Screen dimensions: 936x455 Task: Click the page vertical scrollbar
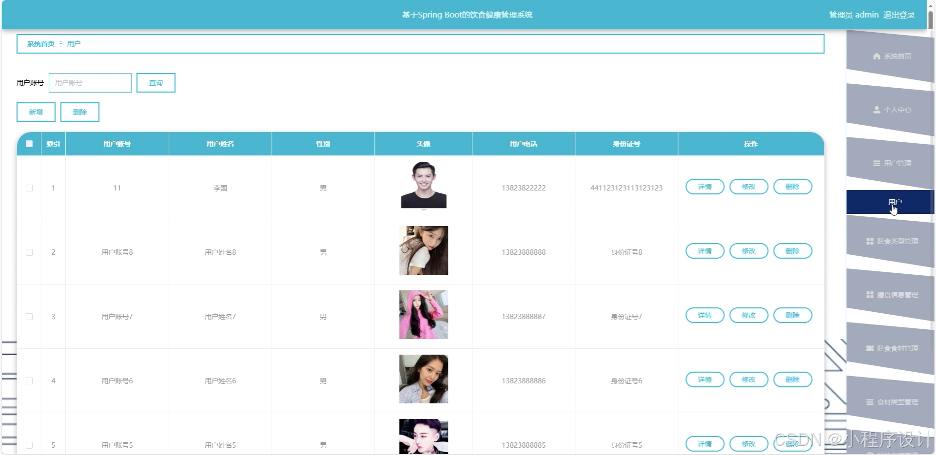930,19
